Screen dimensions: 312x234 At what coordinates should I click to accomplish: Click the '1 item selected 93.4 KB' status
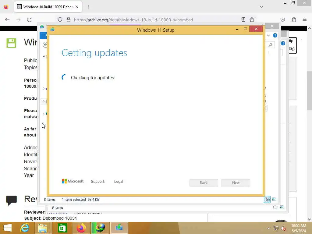(x=80, y=199)
